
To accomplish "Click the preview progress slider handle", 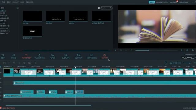I will pos(148,50).
